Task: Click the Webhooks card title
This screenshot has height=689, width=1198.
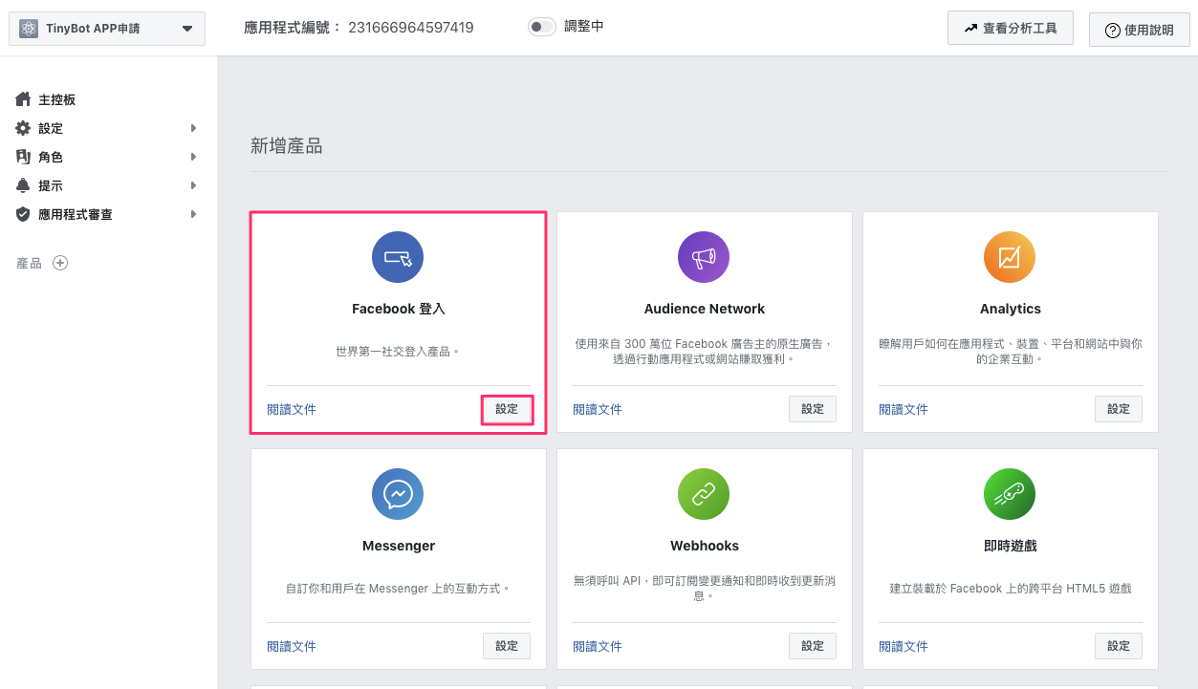Action: coord(705,546)
